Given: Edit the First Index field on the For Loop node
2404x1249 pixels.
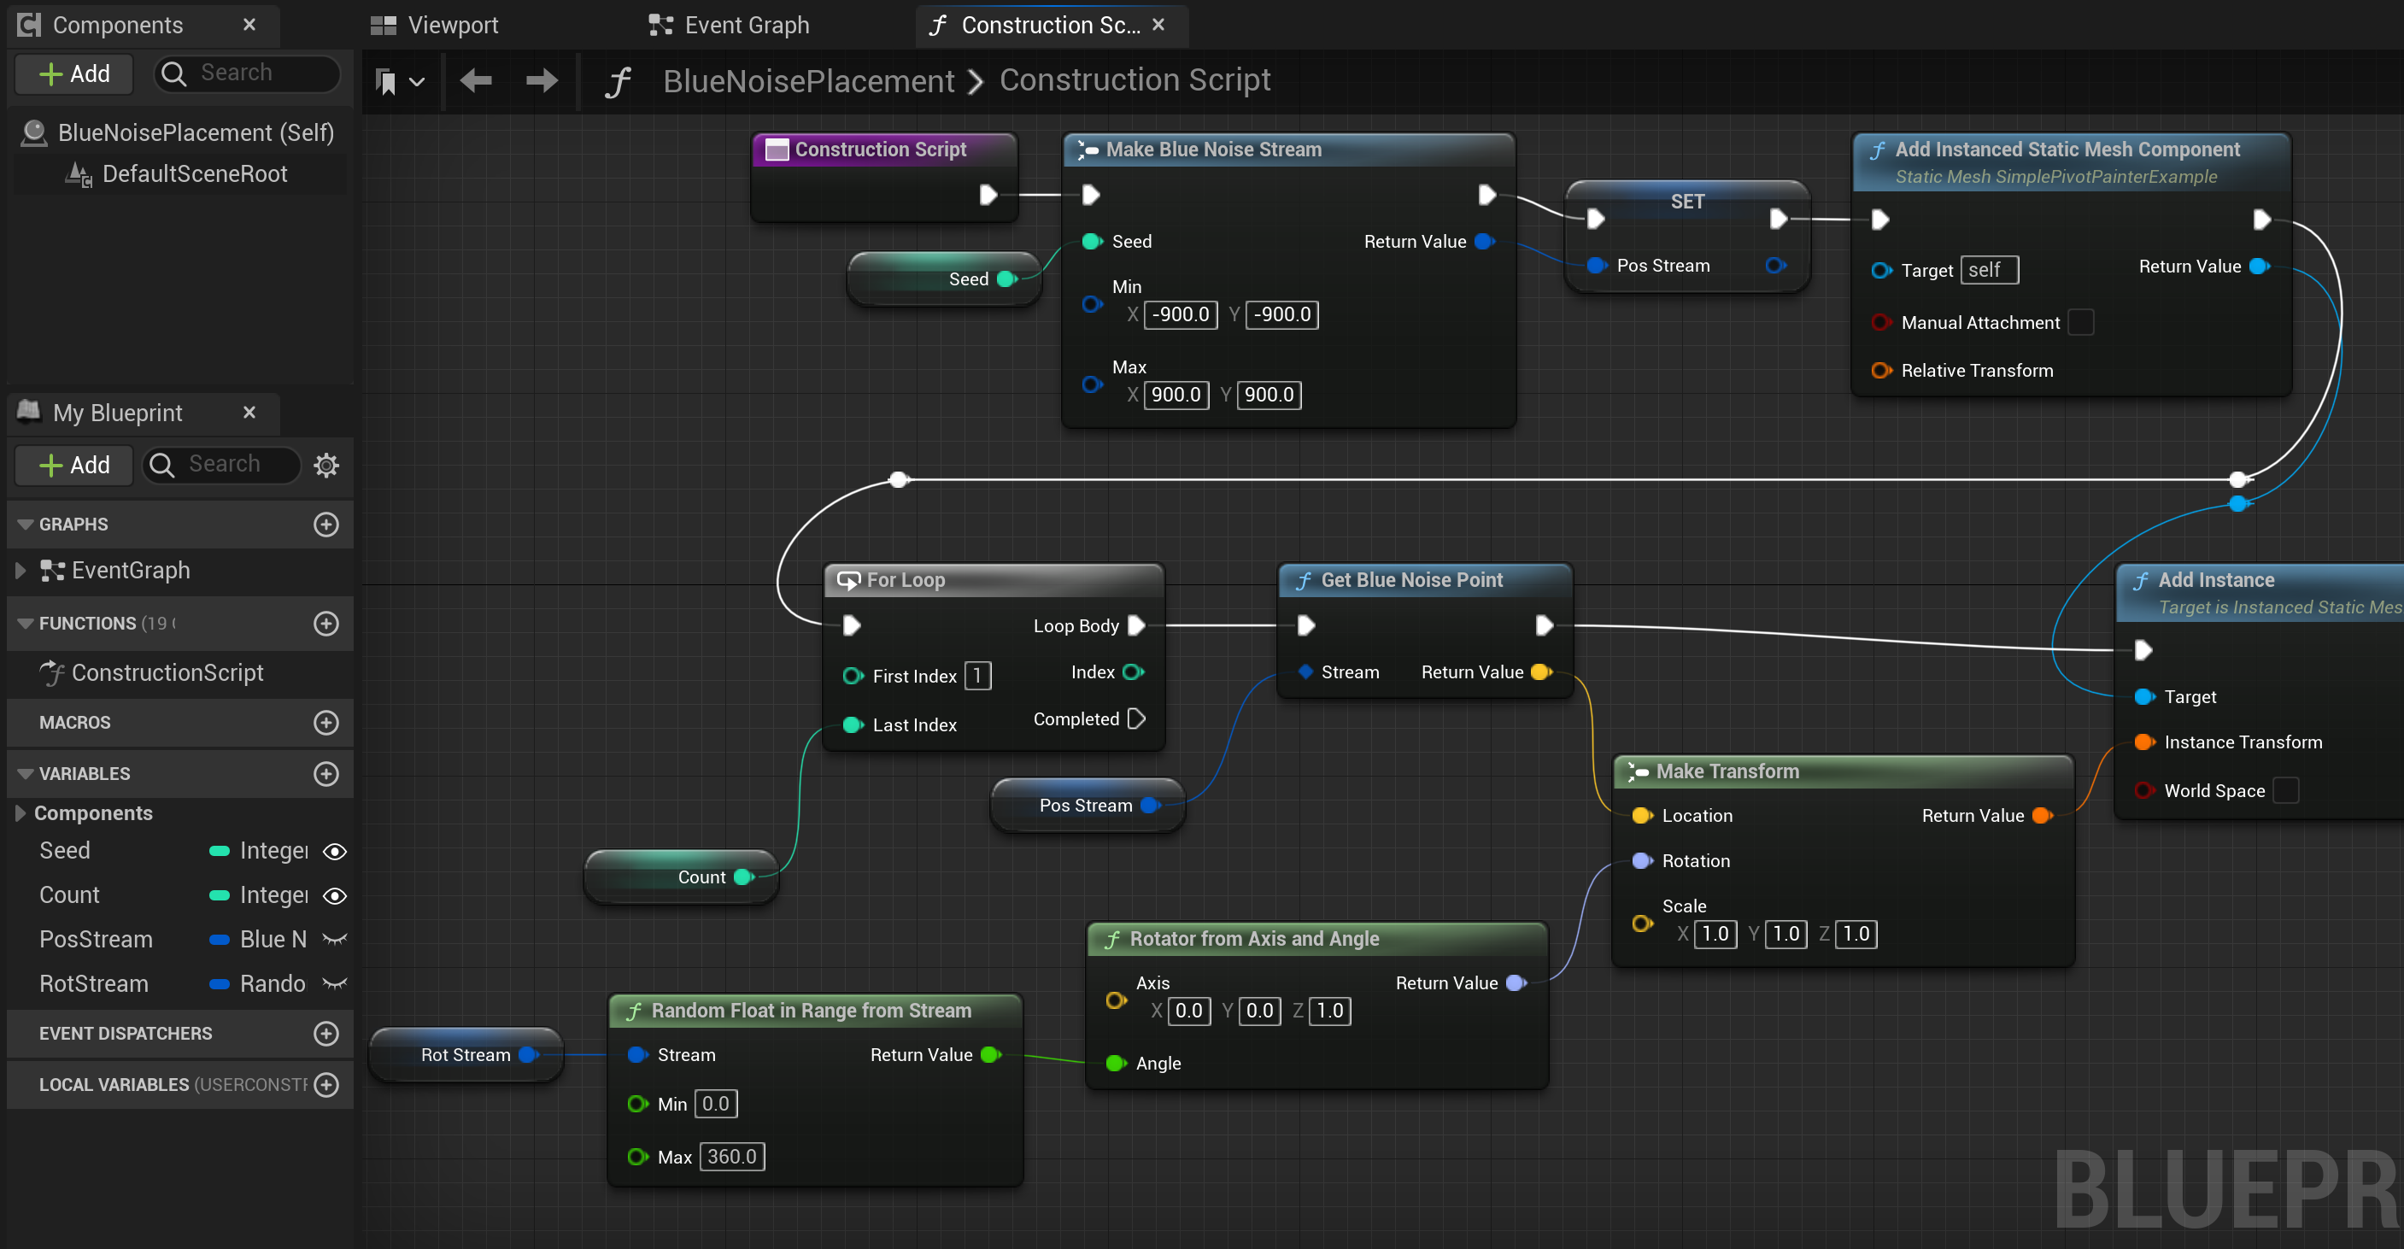Looking at the screenshot, I should (977, 675).
